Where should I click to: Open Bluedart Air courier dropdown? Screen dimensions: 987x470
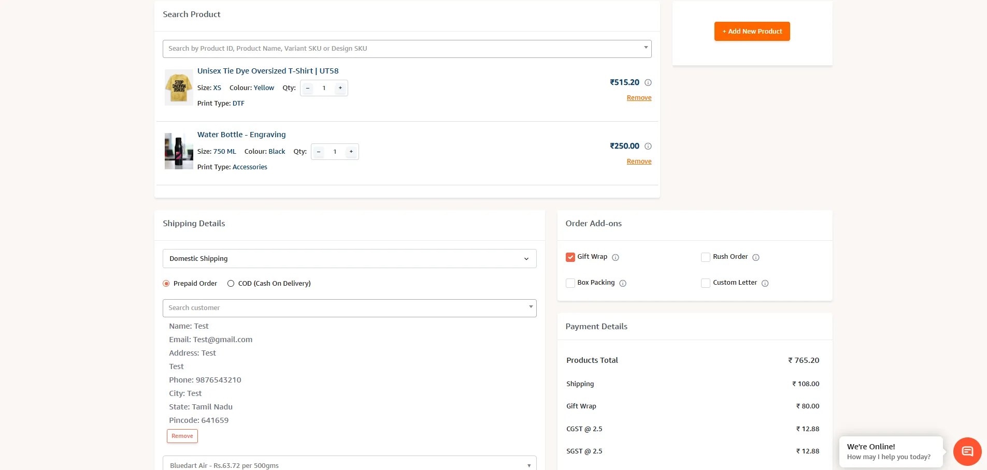pyautogui.click(x=350, y=464)
